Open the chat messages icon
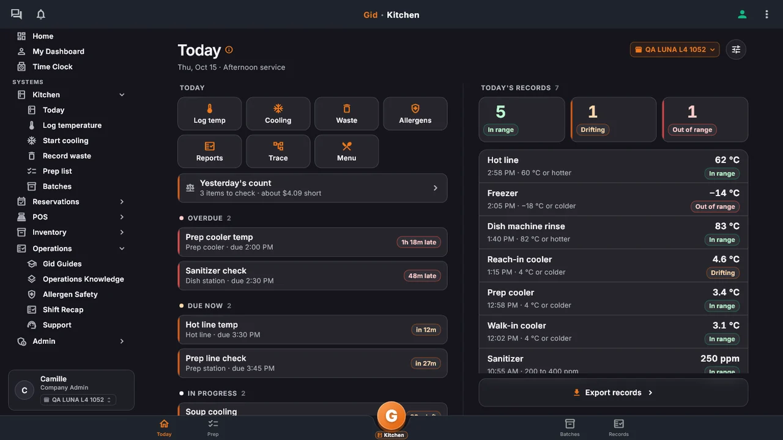 17,14
